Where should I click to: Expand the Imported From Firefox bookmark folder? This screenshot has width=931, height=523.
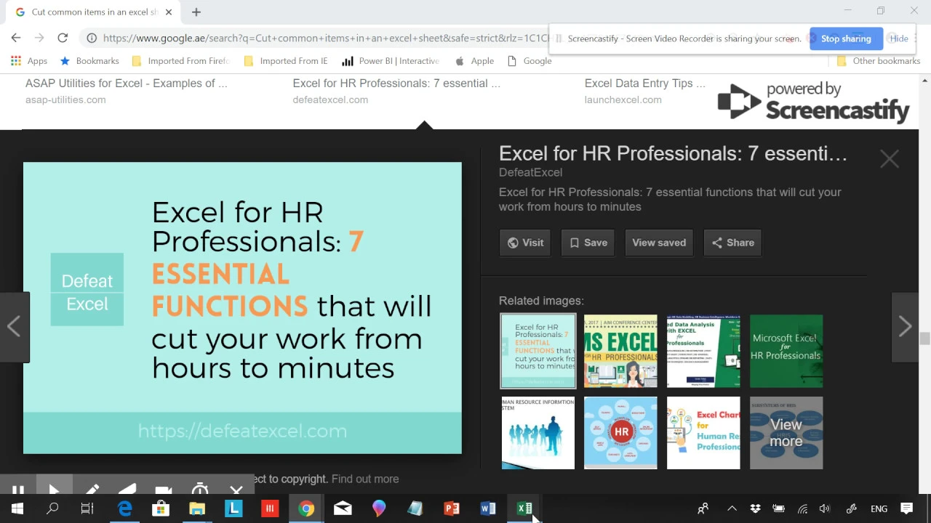[x=180, y=61]
